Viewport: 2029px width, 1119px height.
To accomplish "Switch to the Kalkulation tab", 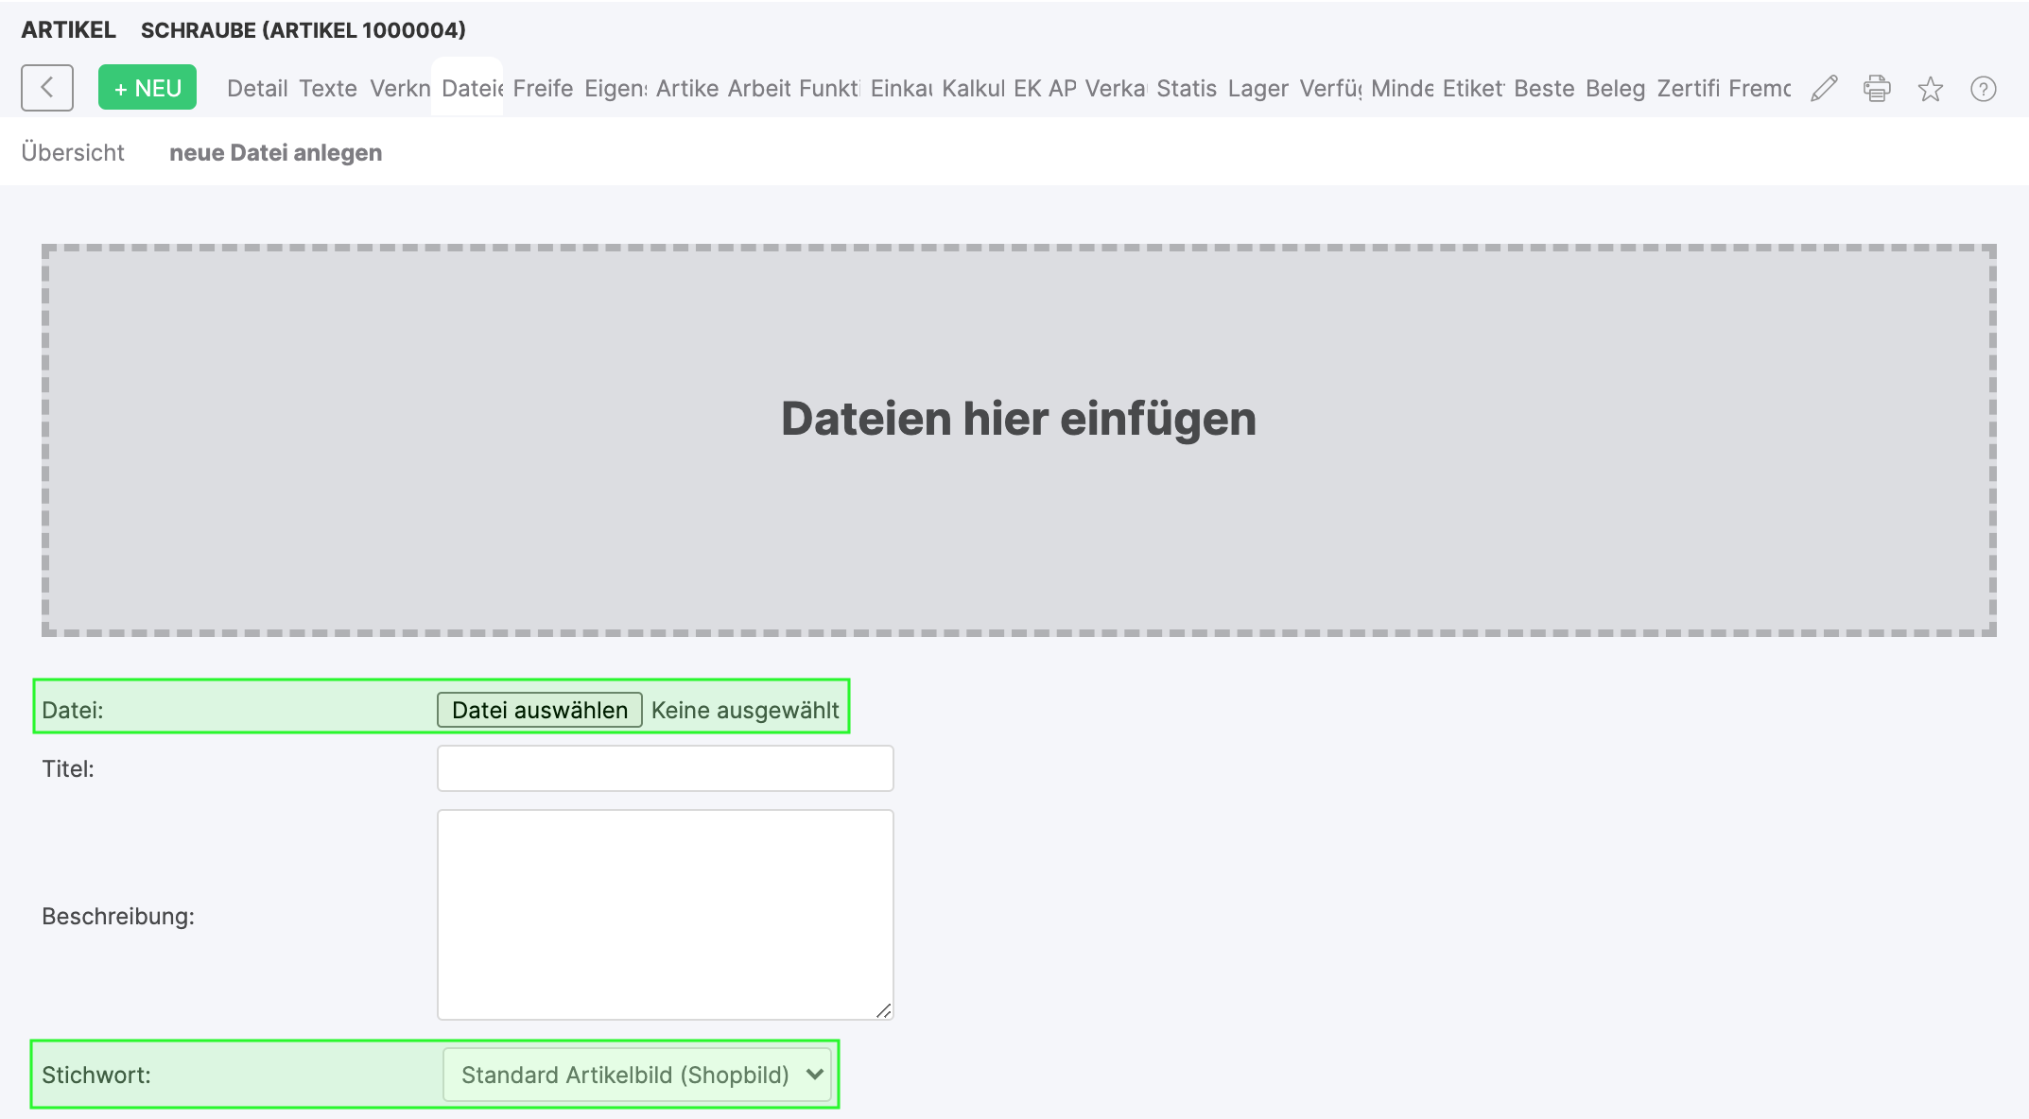I will click(972, 89).
